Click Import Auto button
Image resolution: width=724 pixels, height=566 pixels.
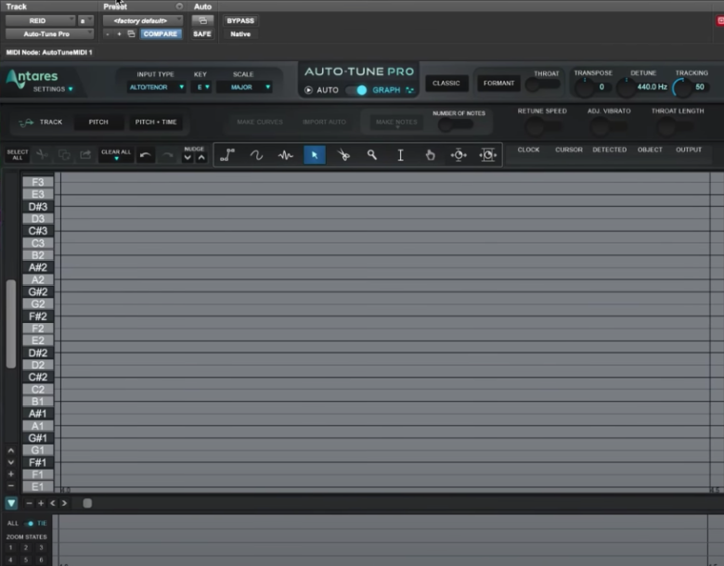pyautogui.click(x=324, y=122)
